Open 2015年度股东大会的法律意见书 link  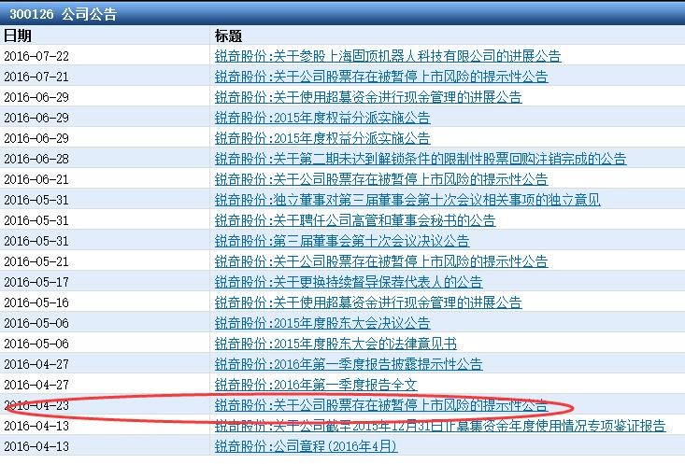click(x=335, y=344)
